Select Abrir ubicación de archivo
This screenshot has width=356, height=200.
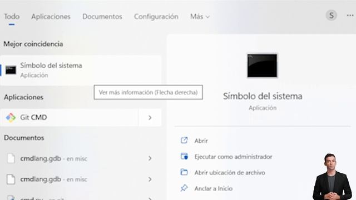(x=230, y=173)
